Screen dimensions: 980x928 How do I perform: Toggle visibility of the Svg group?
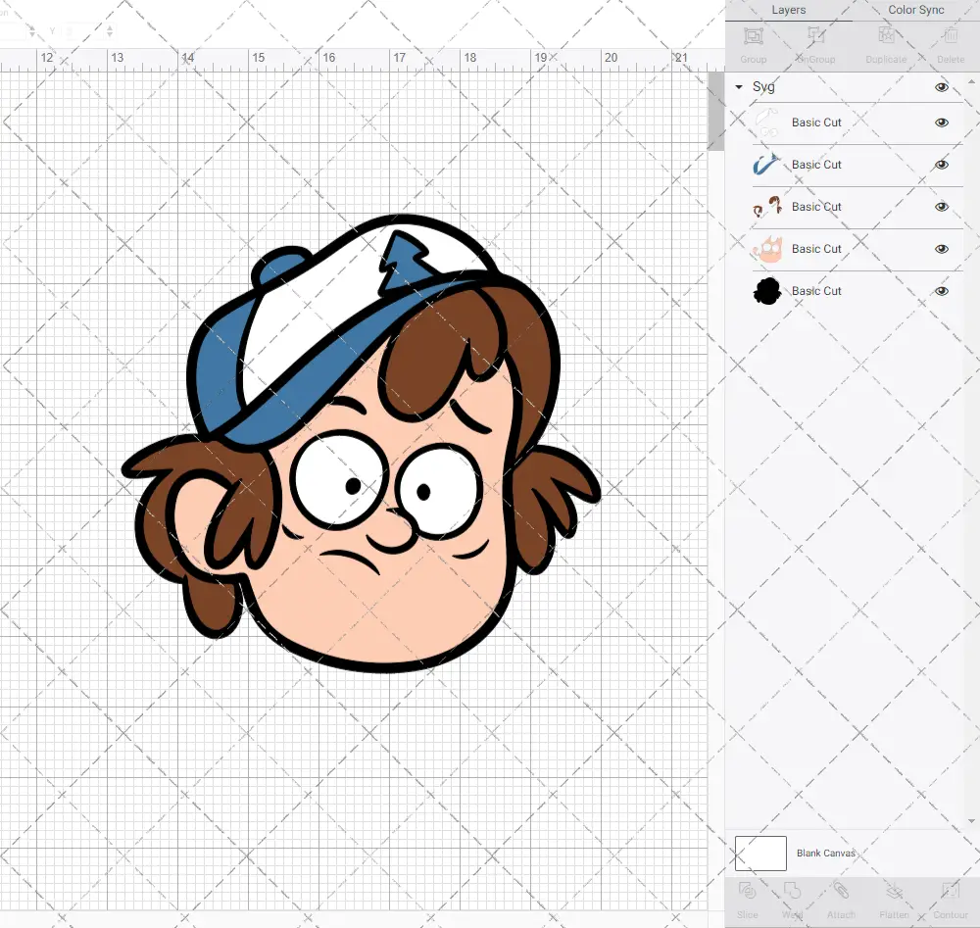[941, 87]
